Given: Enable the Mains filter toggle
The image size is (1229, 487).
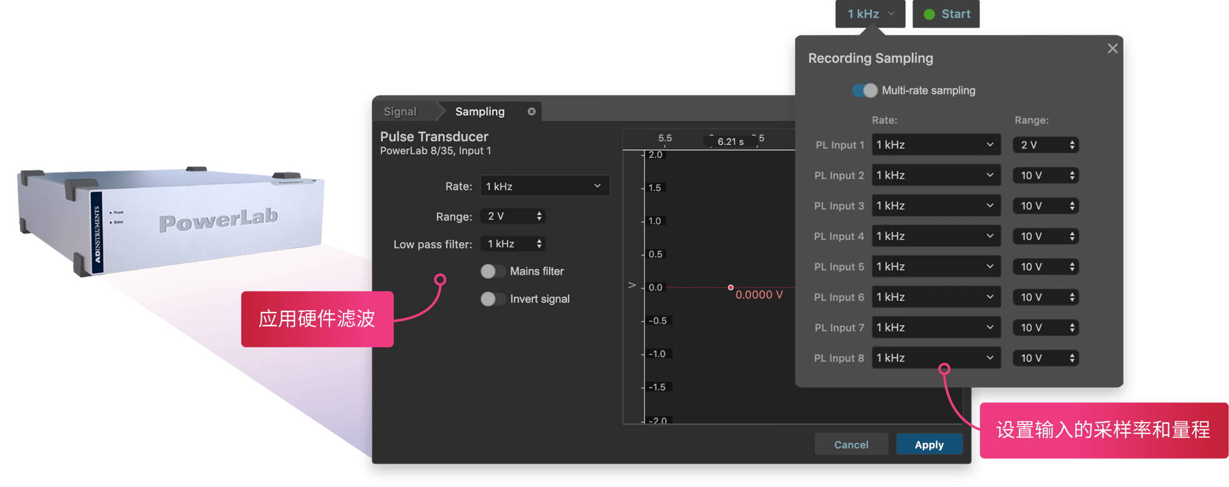Looking at the screenshot, I should (x=492, y=271).
